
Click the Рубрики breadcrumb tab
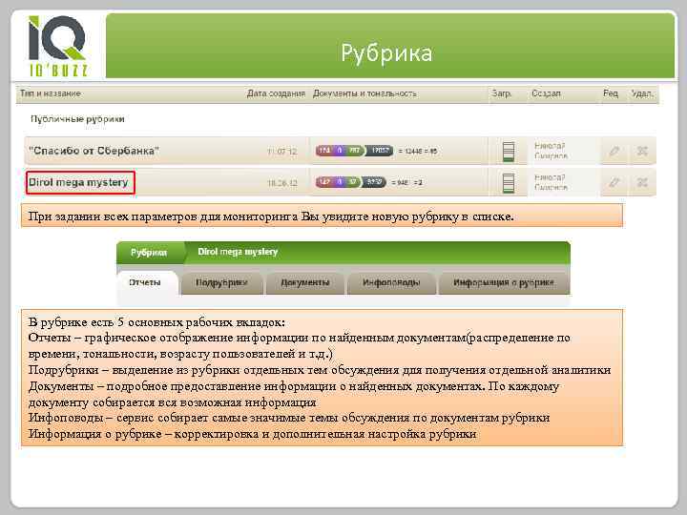click(149, 253)
